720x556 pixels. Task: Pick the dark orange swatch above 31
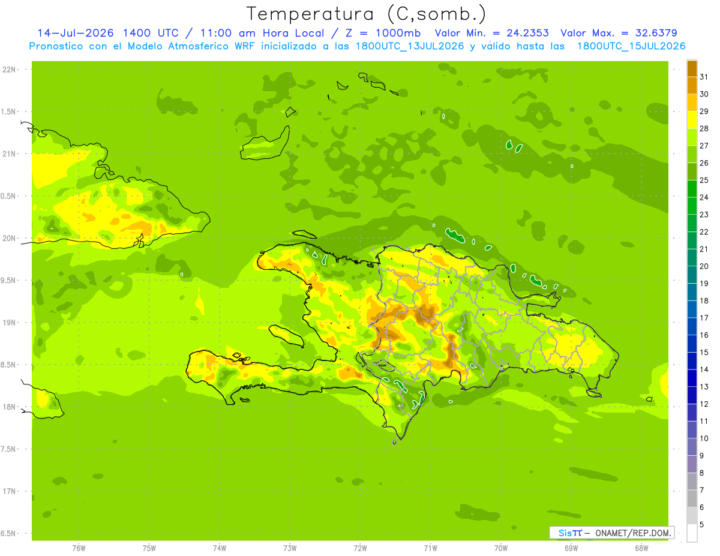pyautogui.click(x=692, y=68)
